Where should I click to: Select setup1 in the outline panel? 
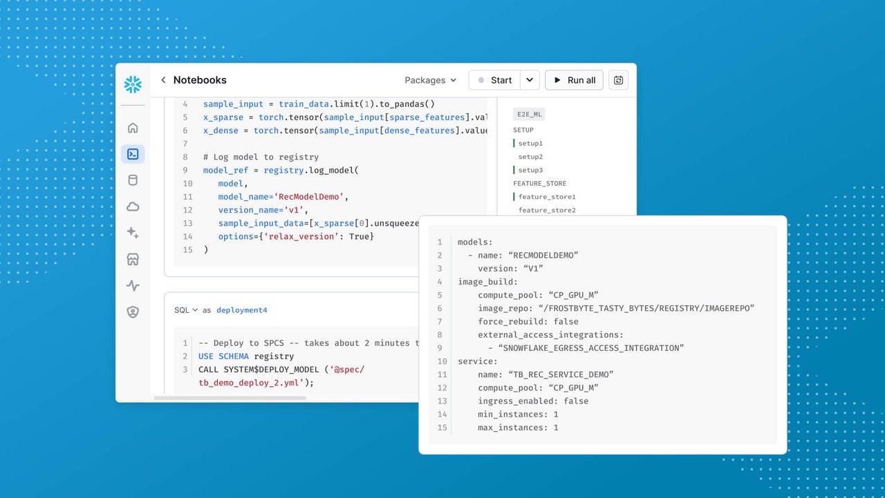click(x=530, y=144)
